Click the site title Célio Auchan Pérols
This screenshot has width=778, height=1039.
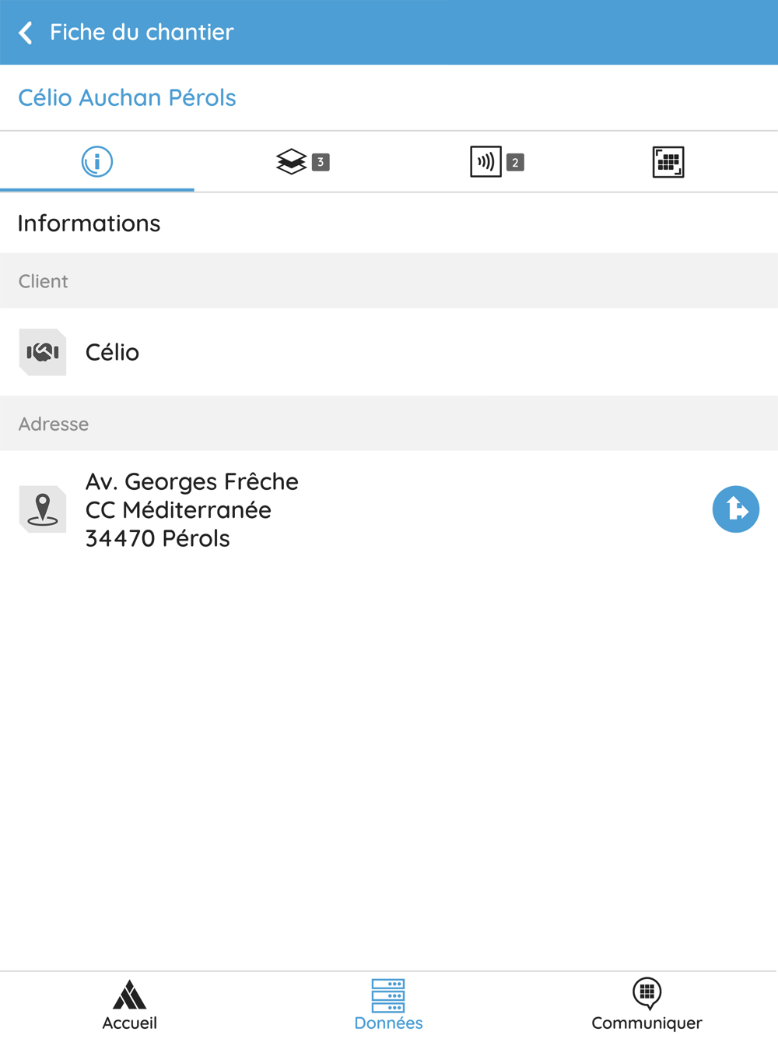click(127, 97)
